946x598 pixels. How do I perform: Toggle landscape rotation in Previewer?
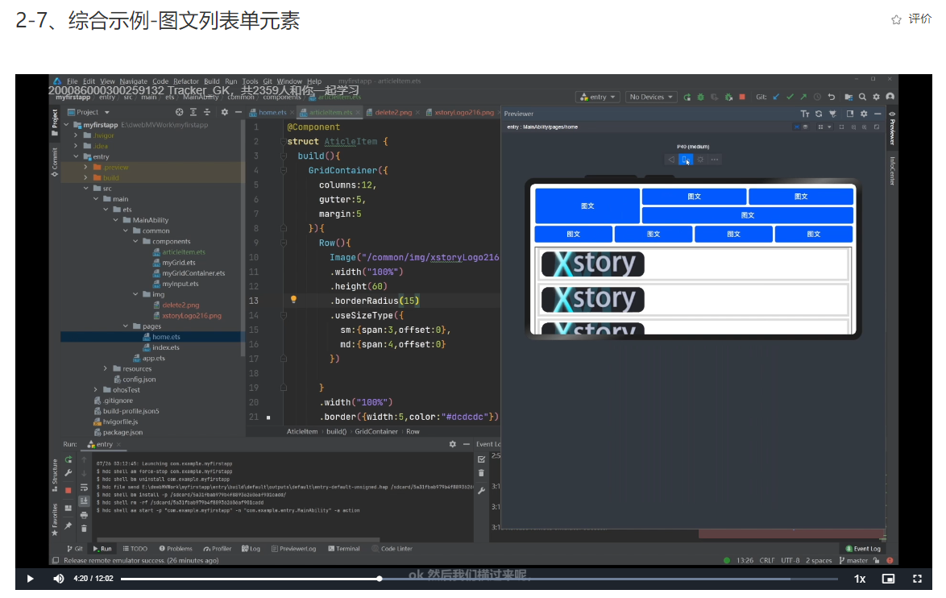tap(686, 160)
